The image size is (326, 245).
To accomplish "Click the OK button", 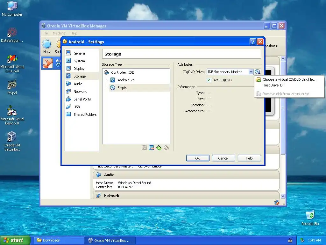I will coord(197,158).
